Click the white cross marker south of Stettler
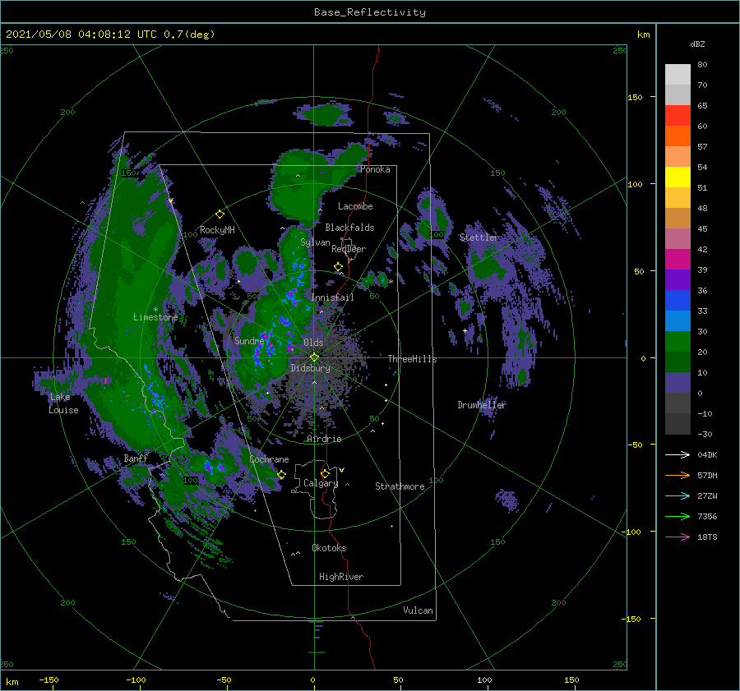 [x=465, y=330]
